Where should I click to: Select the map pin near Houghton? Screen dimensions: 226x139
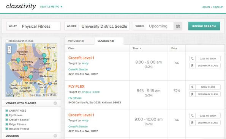coord(45,61)
